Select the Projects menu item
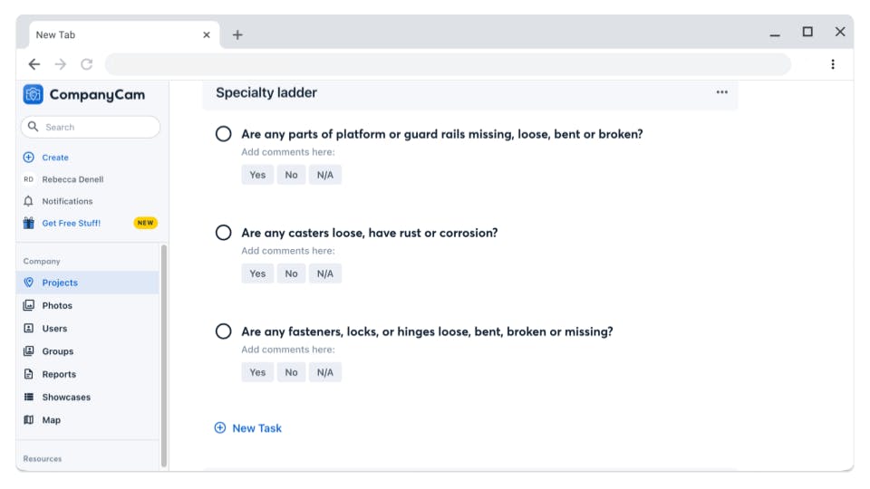 click(60, 283)
